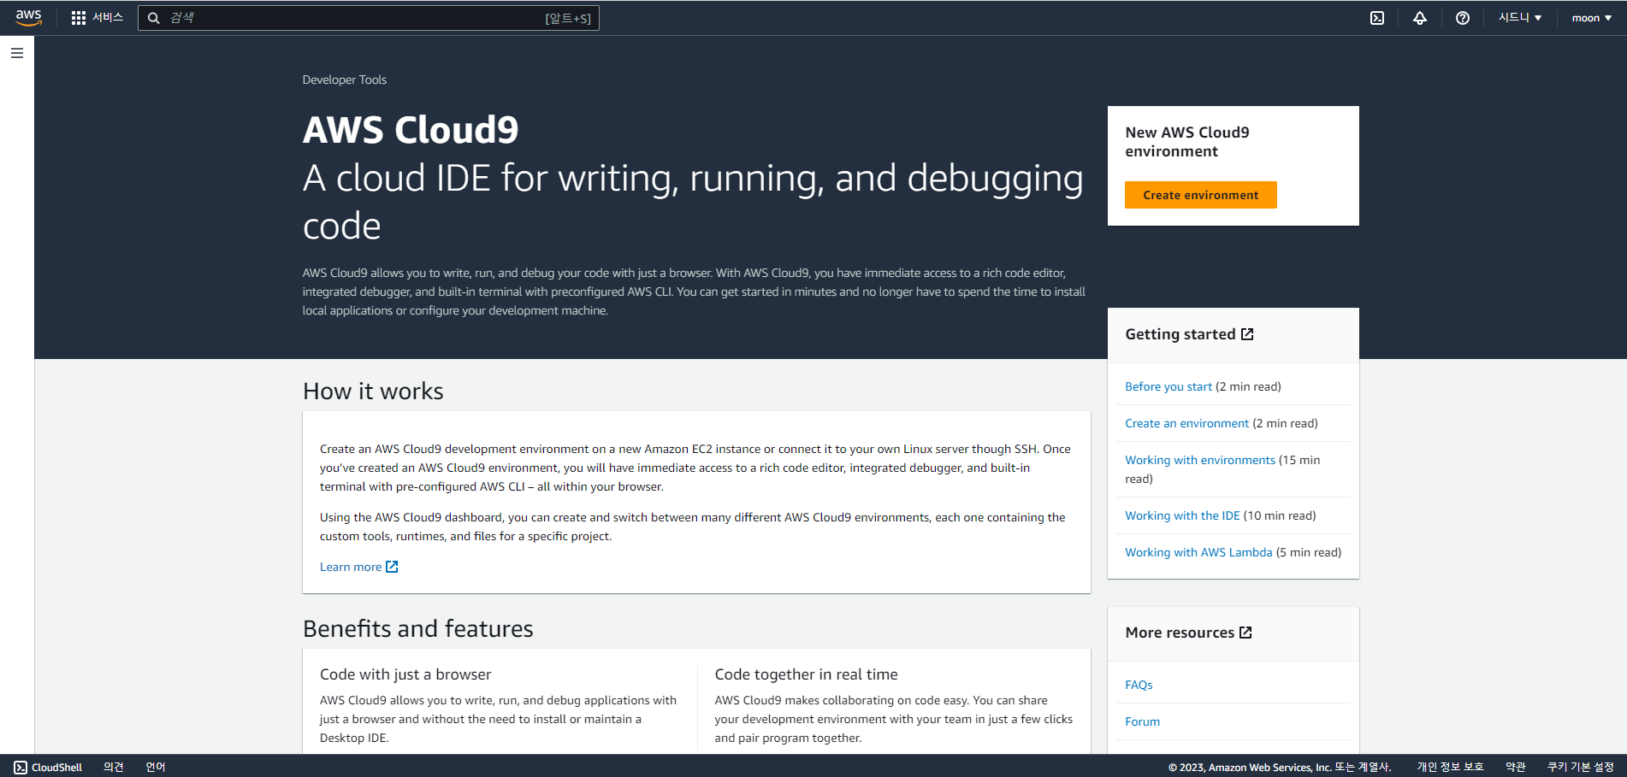
Task: Click external link icon beside Getting started
Action: tap(1247, 334)
